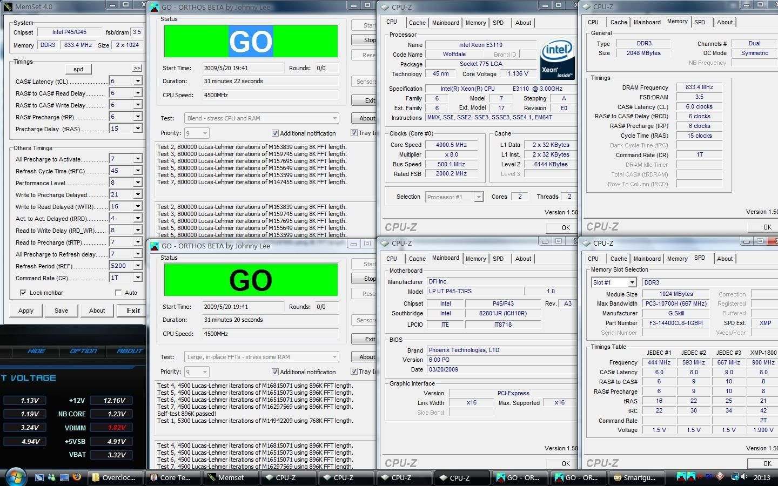Click the CPU-Z SPD window title icon
Image resolution: width=778 pixels, height=486 pixels.
coord(586,243)
